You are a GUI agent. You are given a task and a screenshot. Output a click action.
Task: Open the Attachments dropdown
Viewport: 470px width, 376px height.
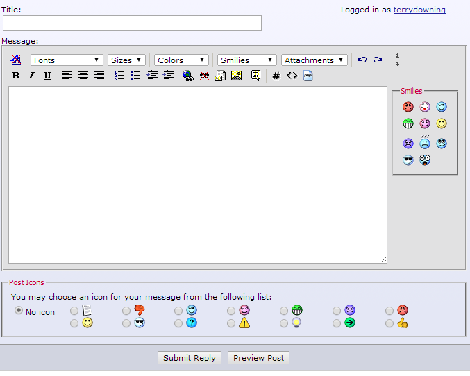tap(314, 60)
